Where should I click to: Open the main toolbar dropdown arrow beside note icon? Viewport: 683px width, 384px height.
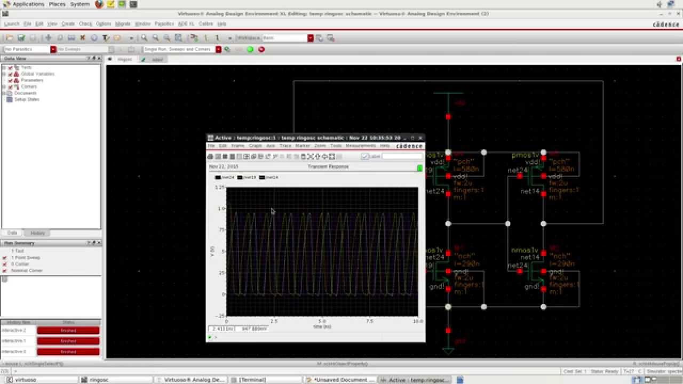(131, 38)
